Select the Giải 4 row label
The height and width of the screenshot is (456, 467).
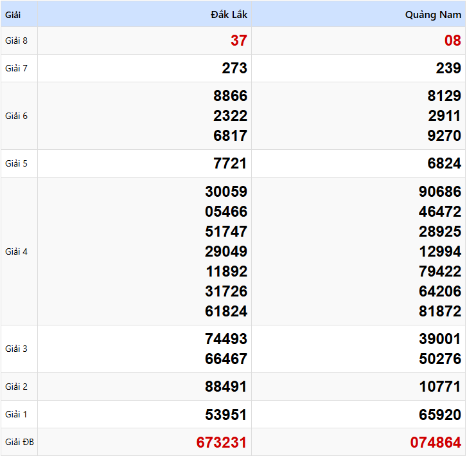(x=17, y=251)
